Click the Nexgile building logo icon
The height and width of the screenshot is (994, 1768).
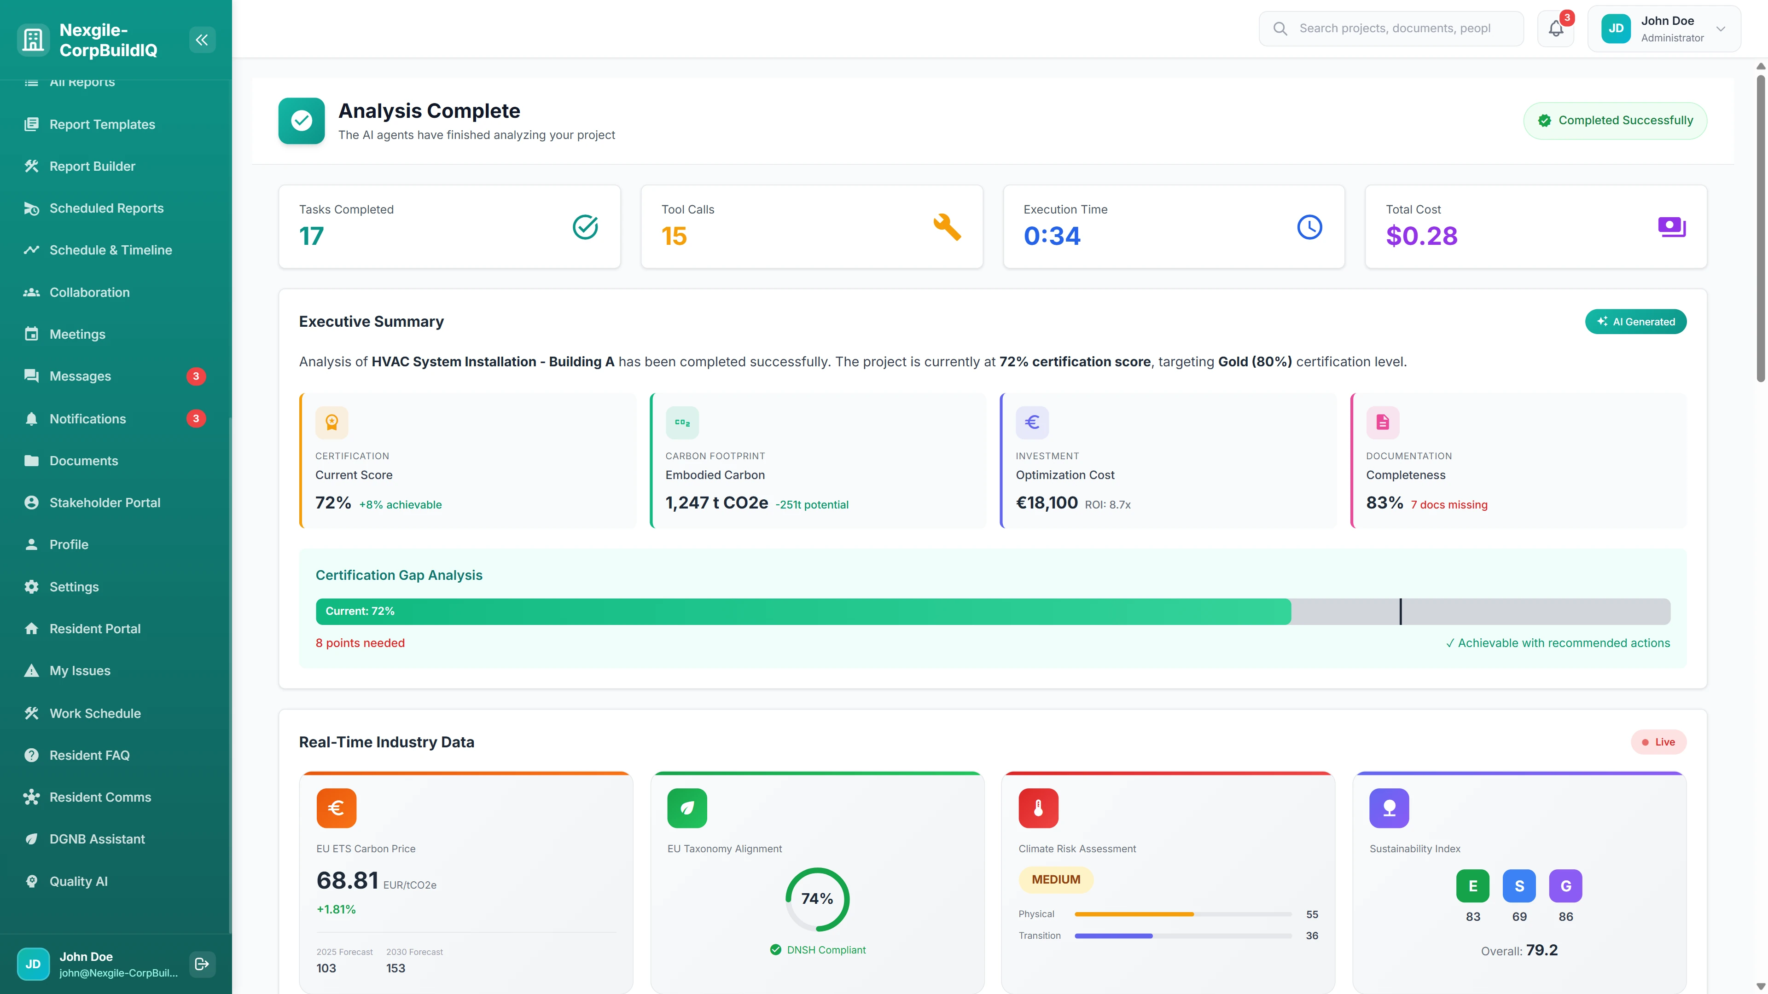point(33,40)
